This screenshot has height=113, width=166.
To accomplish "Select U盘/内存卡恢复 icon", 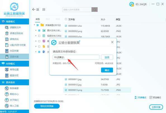I will 7,45.
